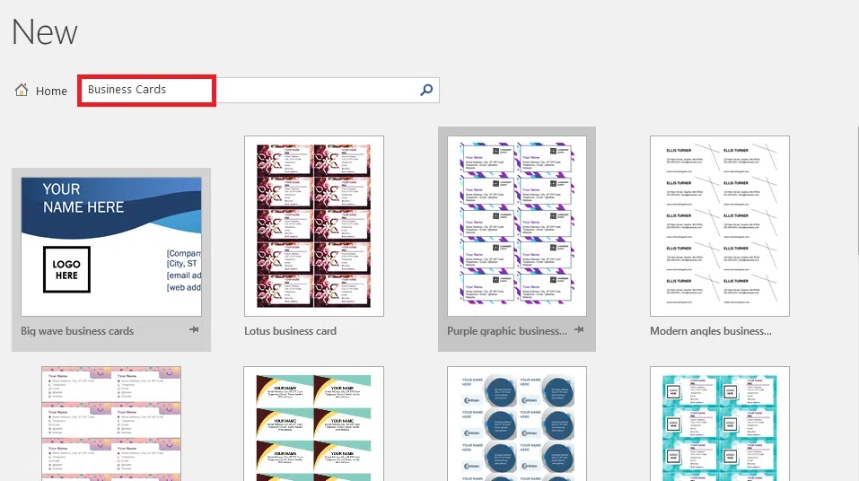Screen dimensions: 859x481
Task: Go back to the Home templates link
Action: [51, 91]
